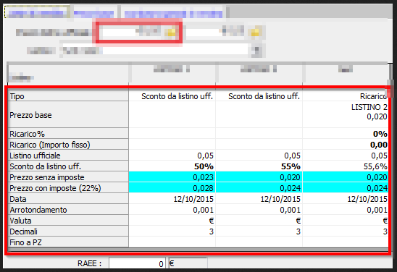
Task: Click the 0,024 taxed price in the 55% column
Action: click(259, 188)
